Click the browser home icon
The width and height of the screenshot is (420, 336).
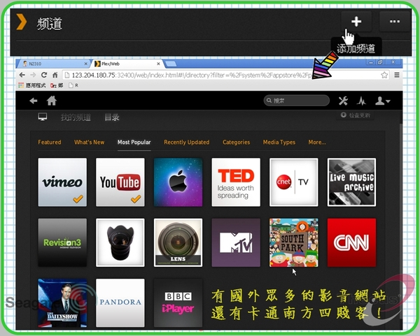coord(55,75)
